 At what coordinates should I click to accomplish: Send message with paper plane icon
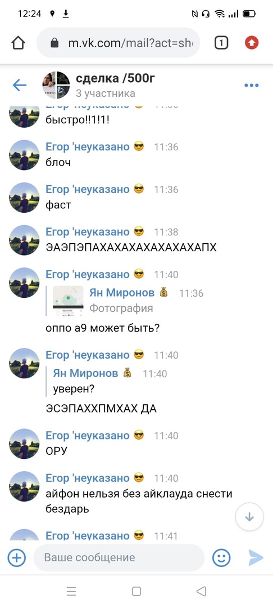pyautogui.click(x=256, y=558)
